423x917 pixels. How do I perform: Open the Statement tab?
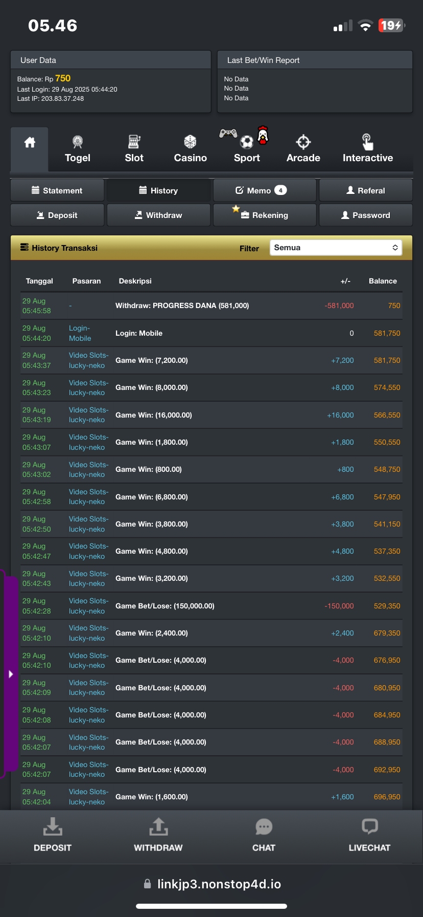tap(57, 190)
